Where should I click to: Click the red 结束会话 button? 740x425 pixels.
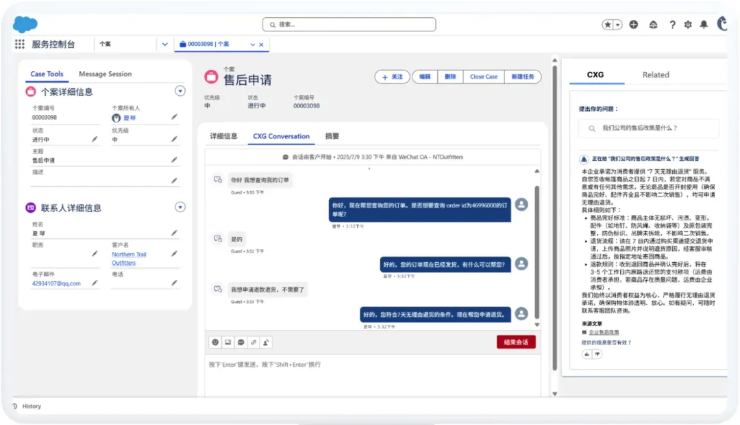click(x=516, y=342)
